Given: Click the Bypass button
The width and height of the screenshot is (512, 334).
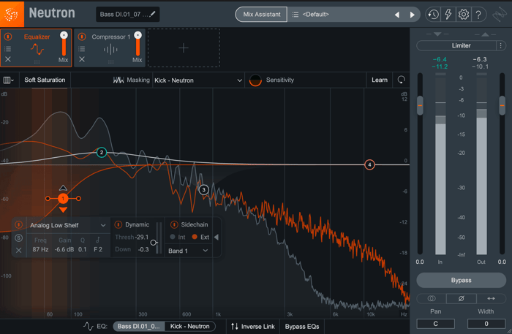Looking at the screenshot, I should pos(461,280).
